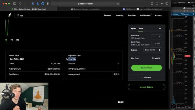Click the Market Value -$3,982.00
The width and height of the screenshot is (195, 110).
tap(16, 59)
